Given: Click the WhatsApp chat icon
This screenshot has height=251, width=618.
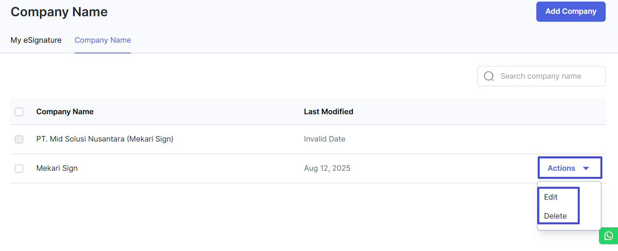Looking at the screenshot, I should [608, 236].
